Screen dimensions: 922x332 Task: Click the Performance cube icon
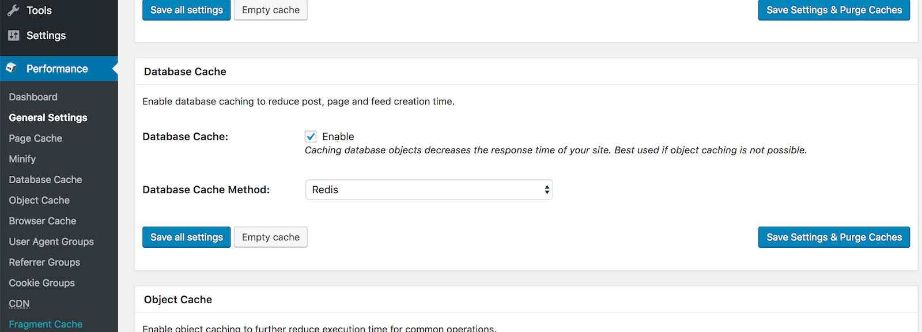(x=12, y=68)
